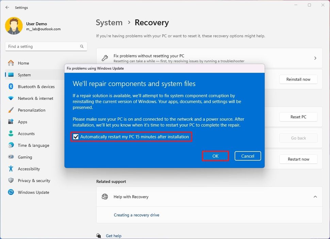The height and width of the screenshot is (239, 330).
Task: Open the Creating a recovery drive link
Action: pos(136,215)
